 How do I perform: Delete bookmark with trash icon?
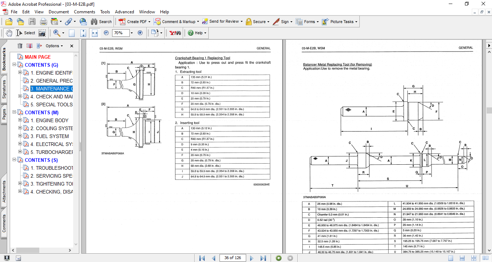click(20, 46)
